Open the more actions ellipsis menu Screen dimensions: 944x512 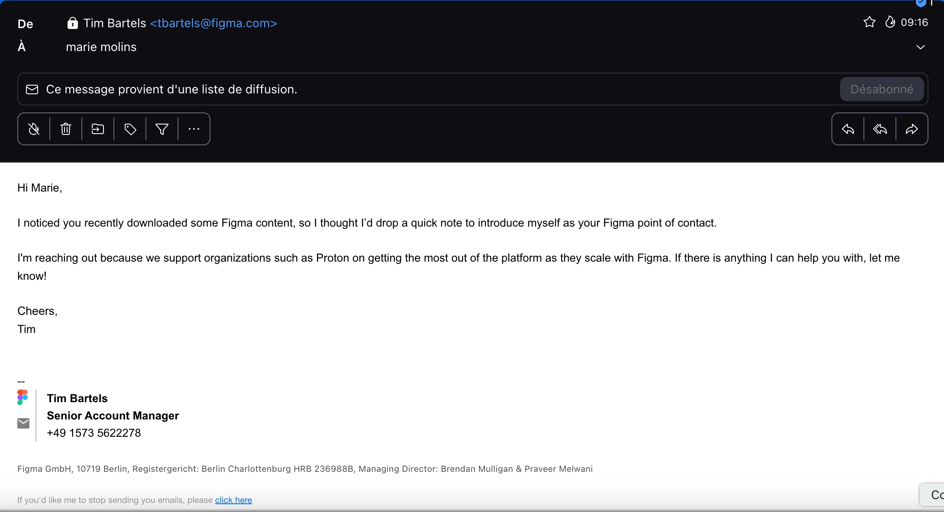194,129
